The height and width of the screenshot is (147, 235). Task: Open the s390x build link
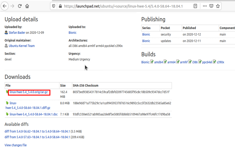coord(220,62)
